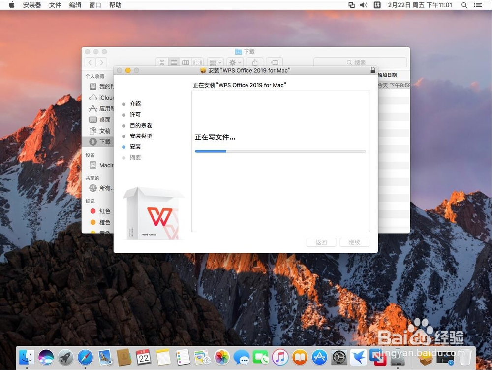
Task: Click the menu bar date and time
Action: (x=420, y=5)
